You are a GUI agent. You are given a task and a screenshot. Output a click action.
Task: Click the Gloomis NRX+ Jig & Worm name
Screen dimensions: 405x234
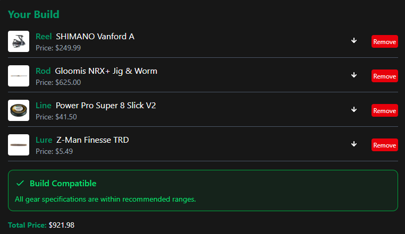point(106,71)
